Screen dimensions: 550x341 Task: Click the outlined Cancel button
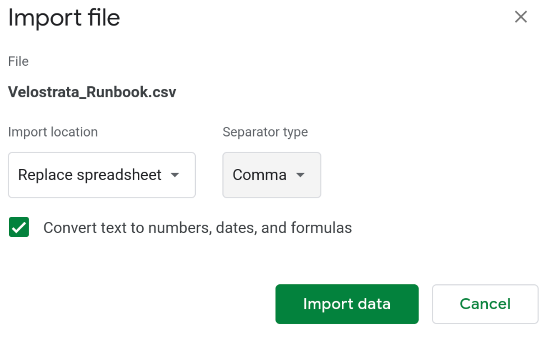485,304
